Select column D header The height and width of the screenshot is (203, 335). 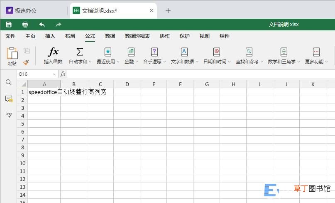[x=127, y=84]
